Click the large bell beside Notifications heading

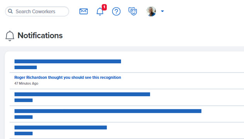click(10, 36)
